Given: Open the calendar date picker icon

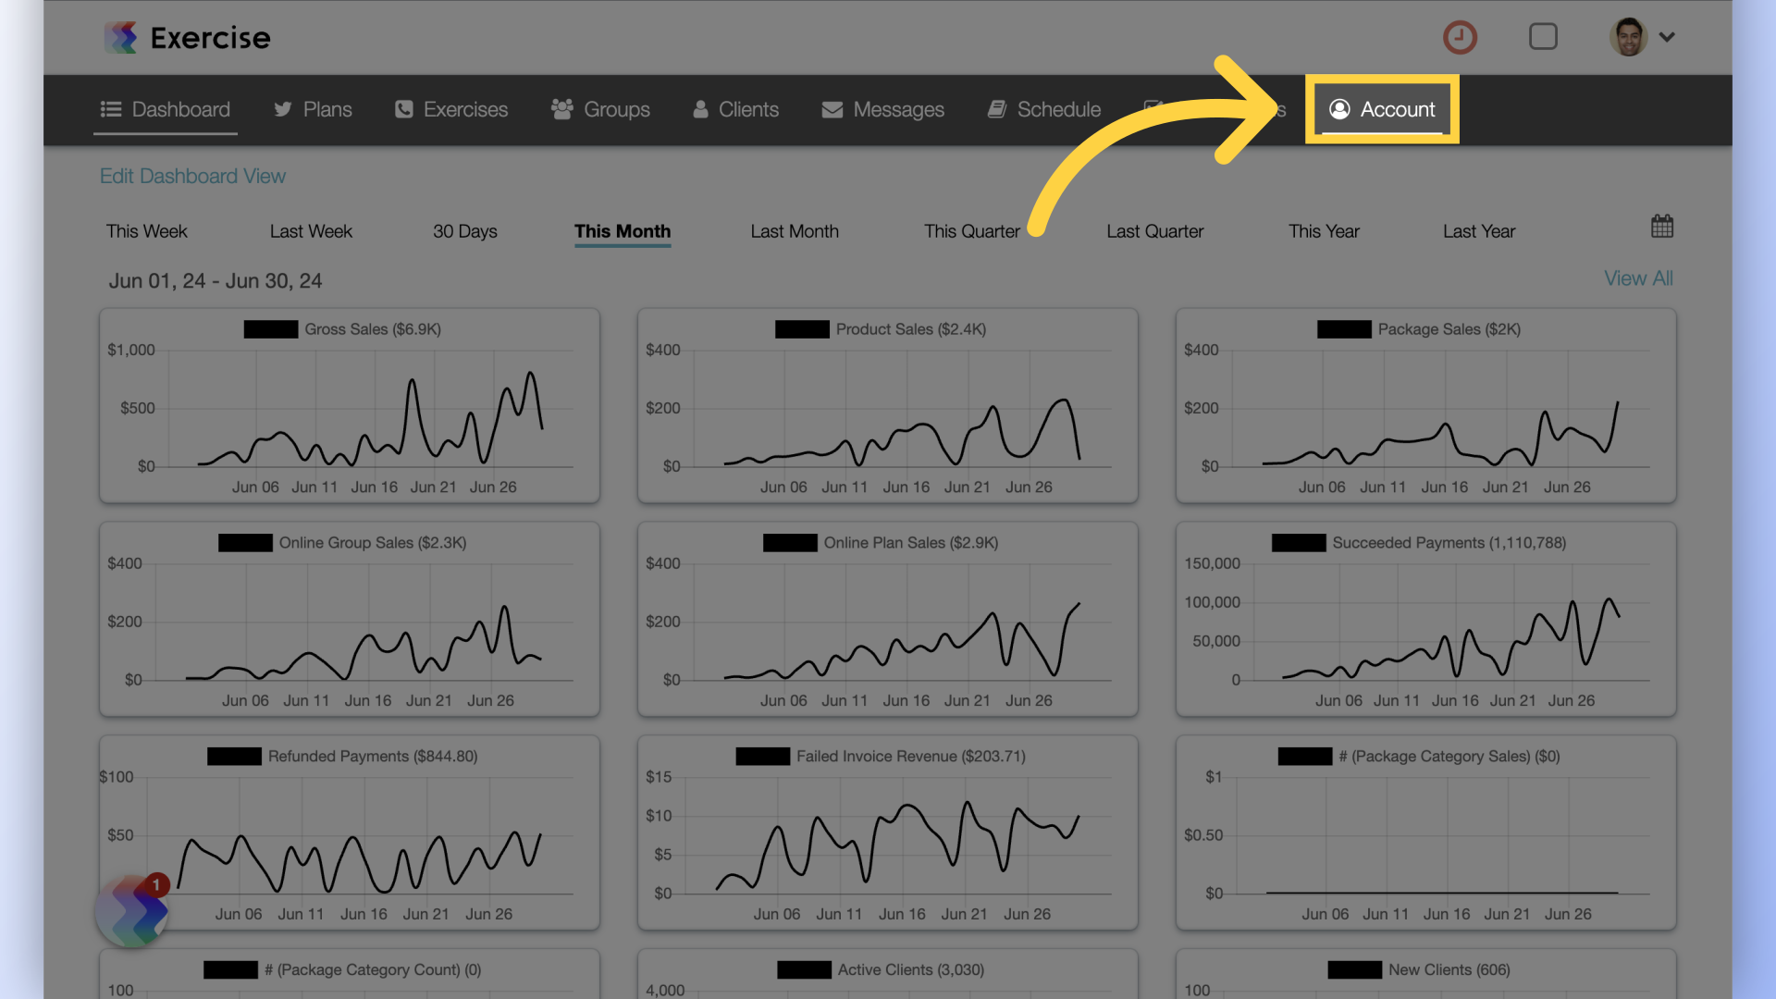Looking at the screenshot, I should tap(1662, 227).
